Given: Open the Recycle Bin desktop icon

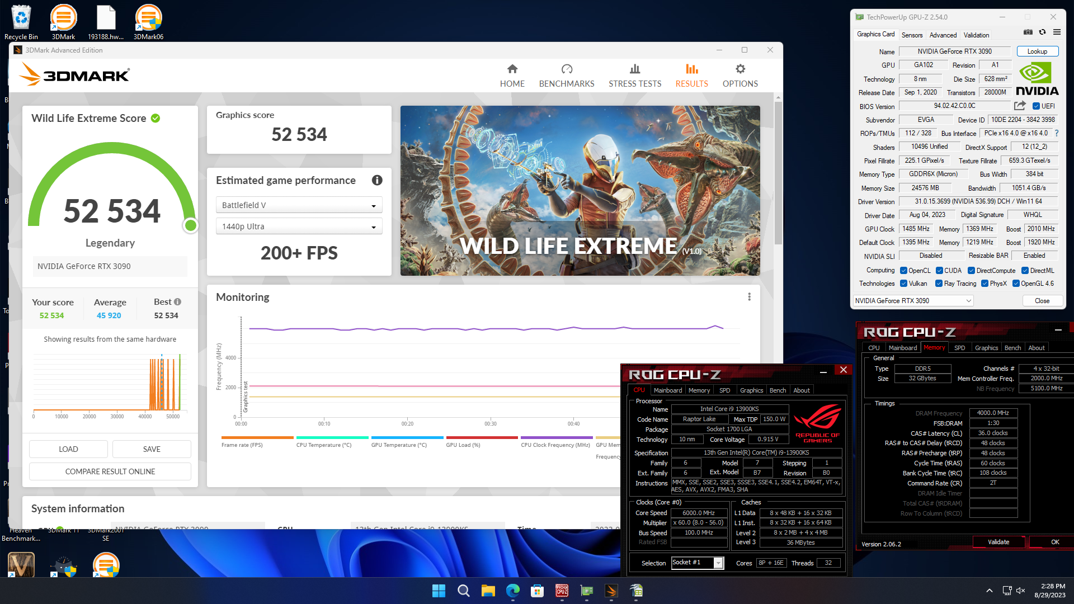Looking at the screenshot, I should click(x=21, y=22).
